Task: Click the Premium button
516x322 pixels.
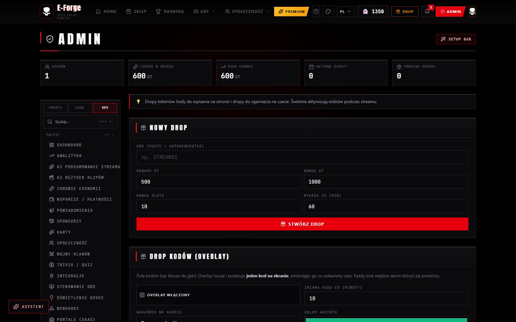Action: pyautogui.click(x=291, y=11)
